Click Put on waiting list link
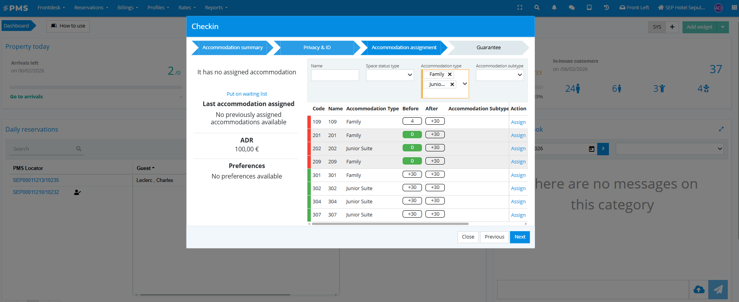Viewport: 739px width, 302px height. (x=247, y=94)
